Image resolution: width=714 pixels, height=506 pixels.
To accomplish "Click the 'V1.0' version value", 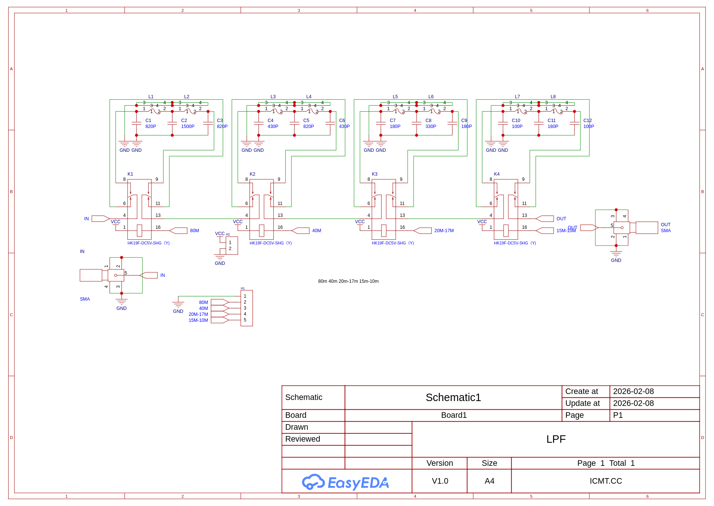I will [x=440, y=481].
